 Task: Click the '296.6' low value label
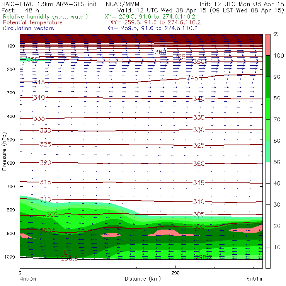tap(69, 259)
